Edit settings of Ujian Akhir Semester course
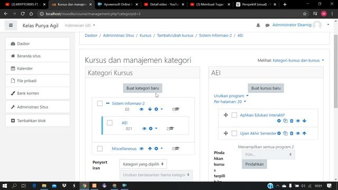Image resolution: width=338 pixels, height=190 pixels. tap(279, 134)
